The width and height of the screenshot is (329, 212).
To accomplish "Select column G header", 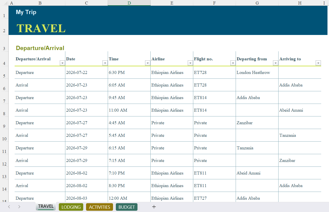I will pos(257,3).
